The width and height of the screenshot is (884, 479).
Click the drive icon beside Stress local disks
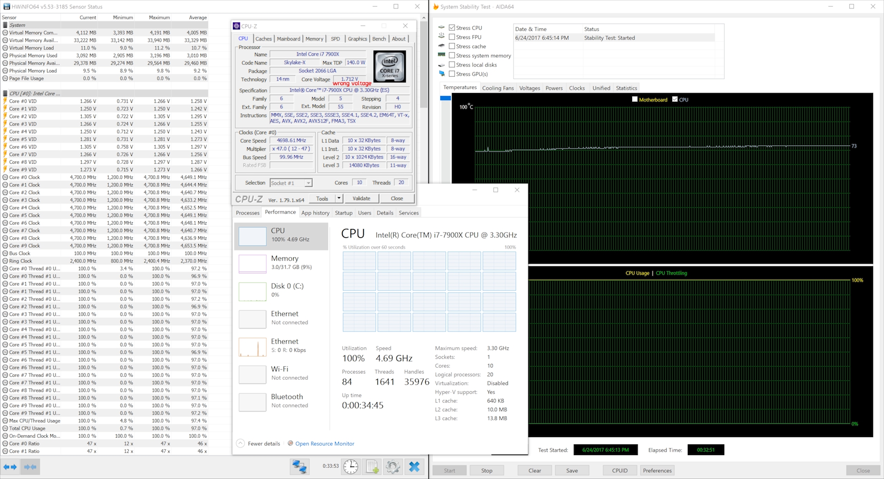441,65
